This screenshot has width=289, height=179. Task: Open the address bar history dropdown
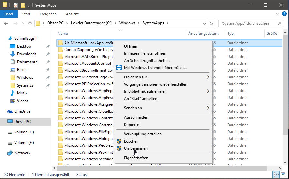point(204,23)
